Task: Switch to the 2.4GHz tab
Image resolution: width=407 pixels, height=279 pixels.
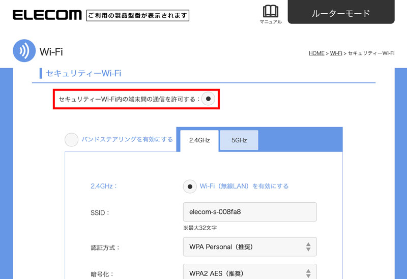Action: (x=199, y=141)
